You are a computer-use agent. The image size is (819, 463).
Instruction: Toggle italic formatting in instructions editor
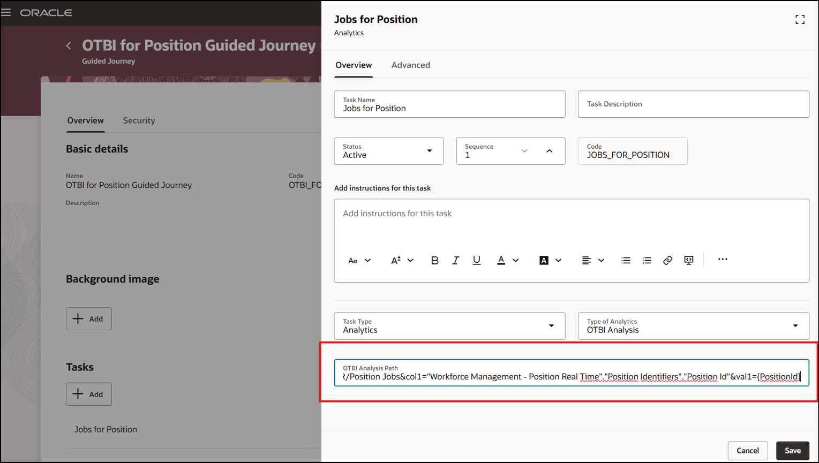tap(455, 261)
